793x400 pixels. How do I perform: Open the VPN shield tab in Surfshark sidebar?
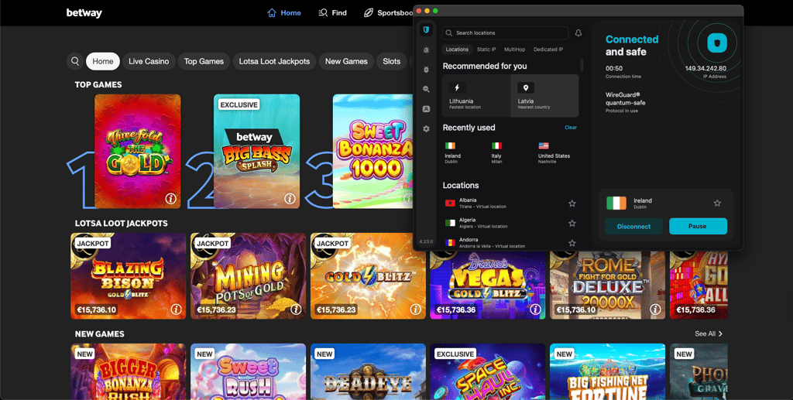[427, 30]
